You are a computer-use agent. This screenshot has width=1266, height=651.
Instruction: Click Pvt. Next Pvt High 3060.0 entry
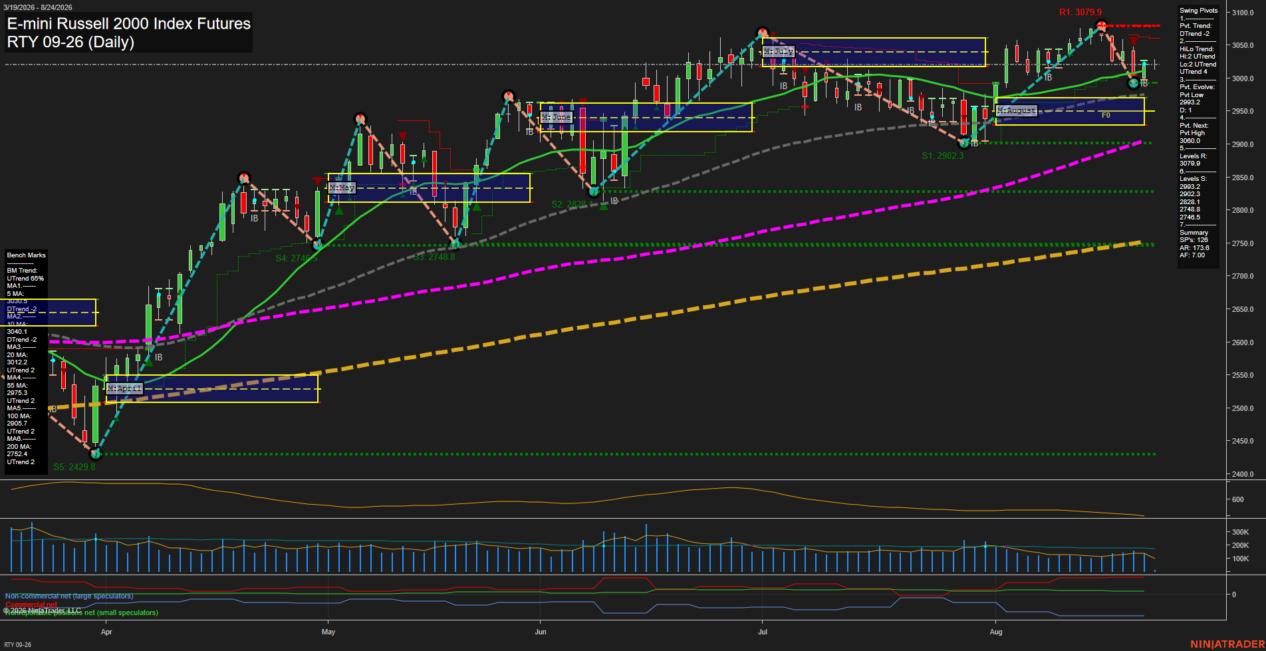pyautogui.click(x=1194, y=133)
